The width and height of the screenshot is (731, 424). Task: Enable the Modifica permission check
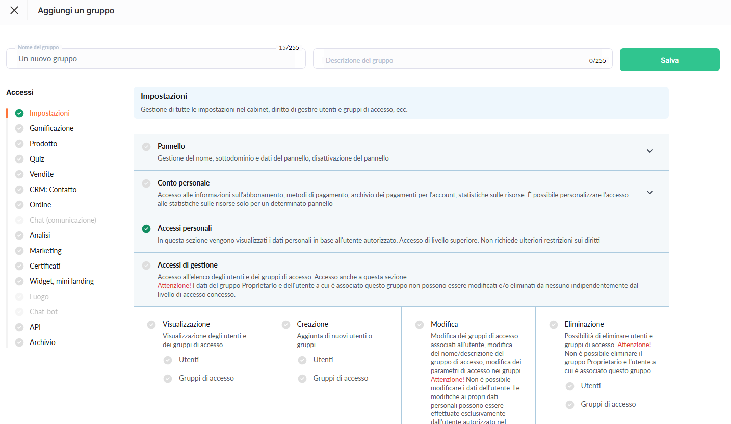[420, 325]
